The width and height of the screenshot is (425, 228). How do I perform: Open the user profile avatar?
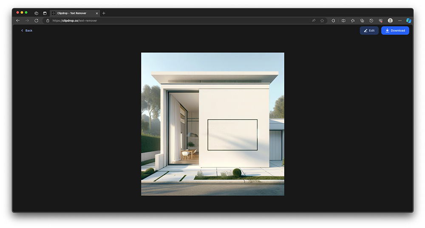tap(390, 20)
